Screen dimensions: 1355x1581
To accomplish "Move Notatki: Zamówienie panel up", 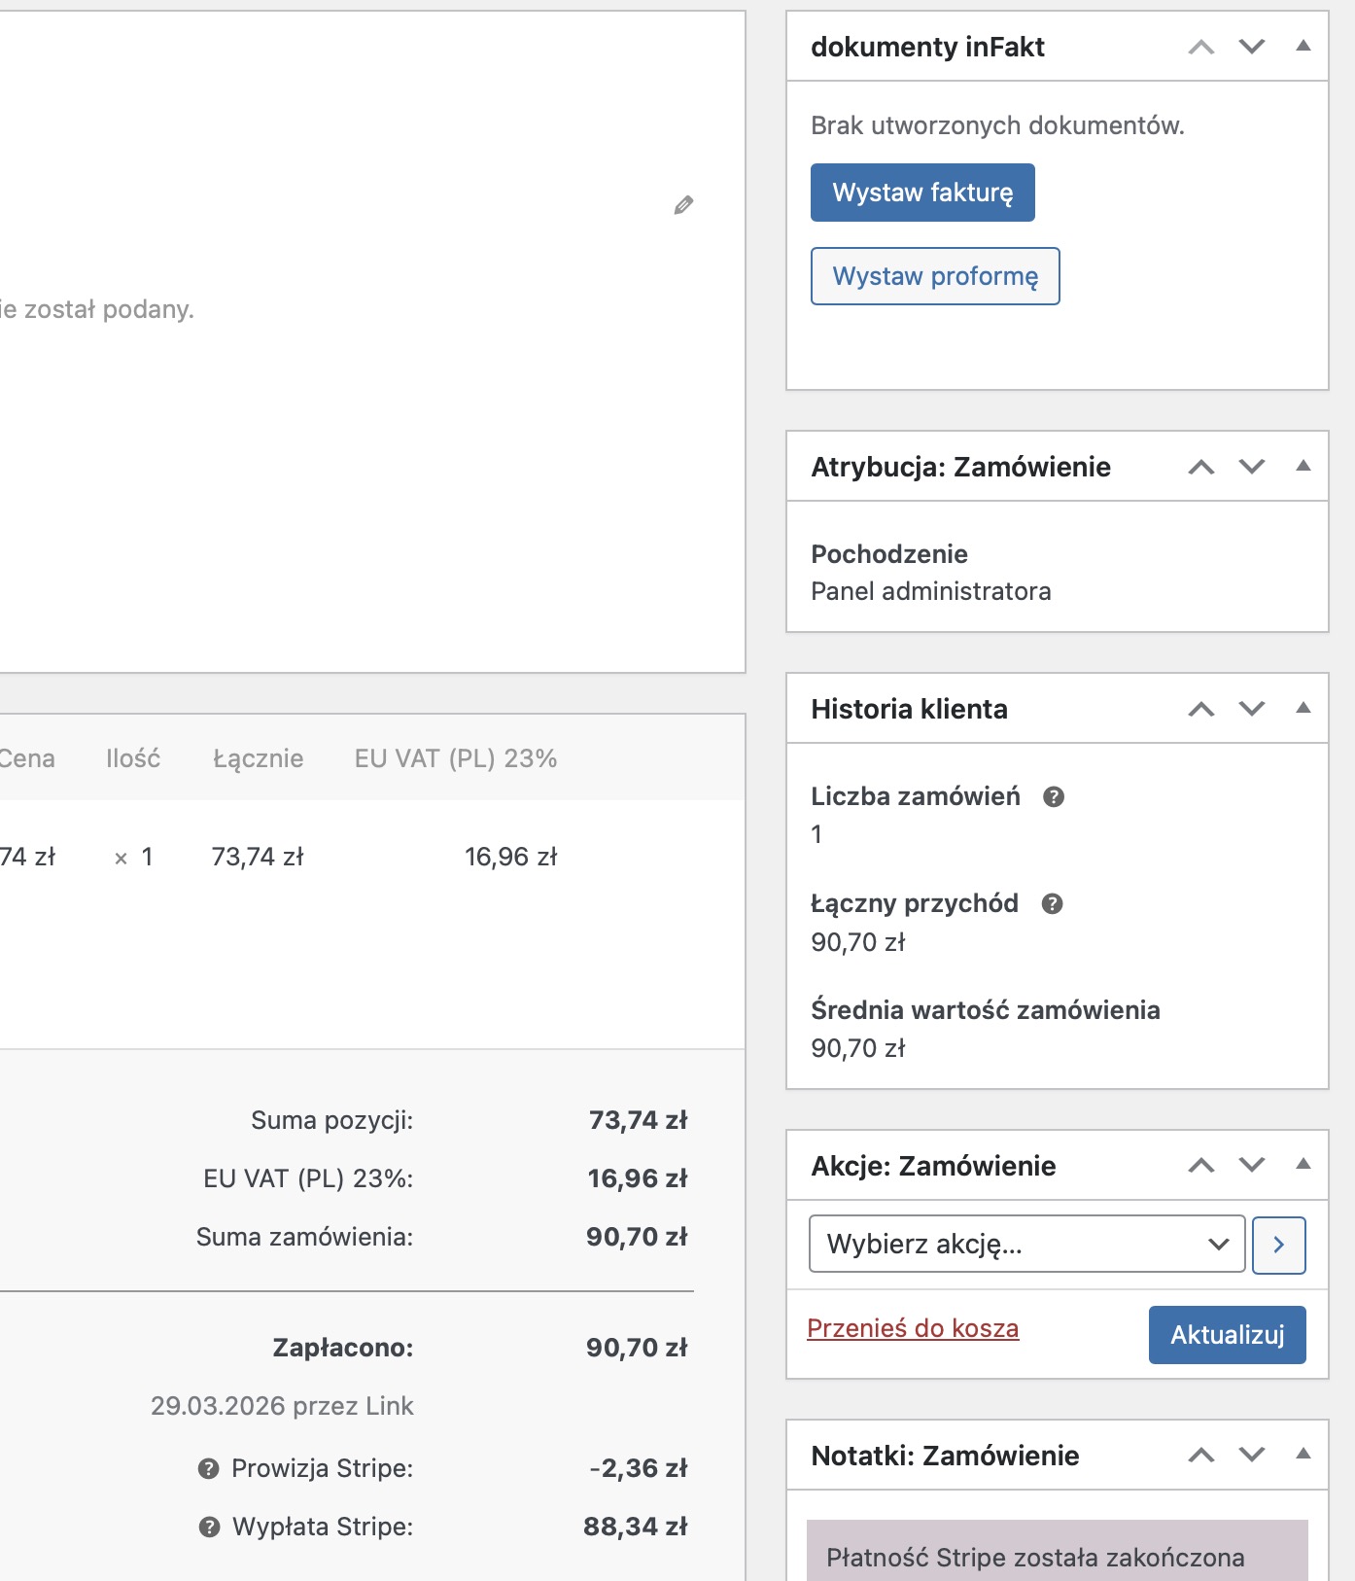I will [1201, 1456].
